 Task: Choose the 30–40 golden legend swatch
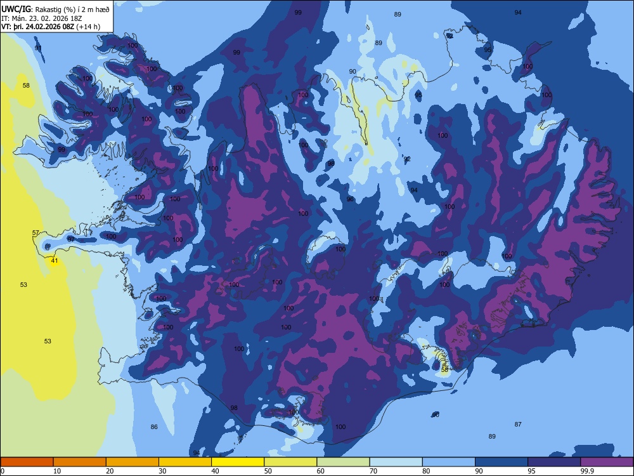[x=185, y=462]
